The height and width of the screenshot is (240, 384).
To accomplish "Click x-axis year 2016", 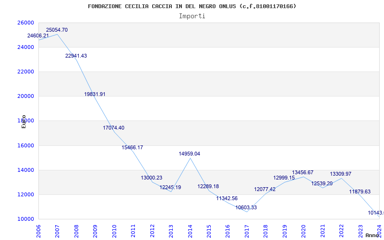I will coord(228,231).
